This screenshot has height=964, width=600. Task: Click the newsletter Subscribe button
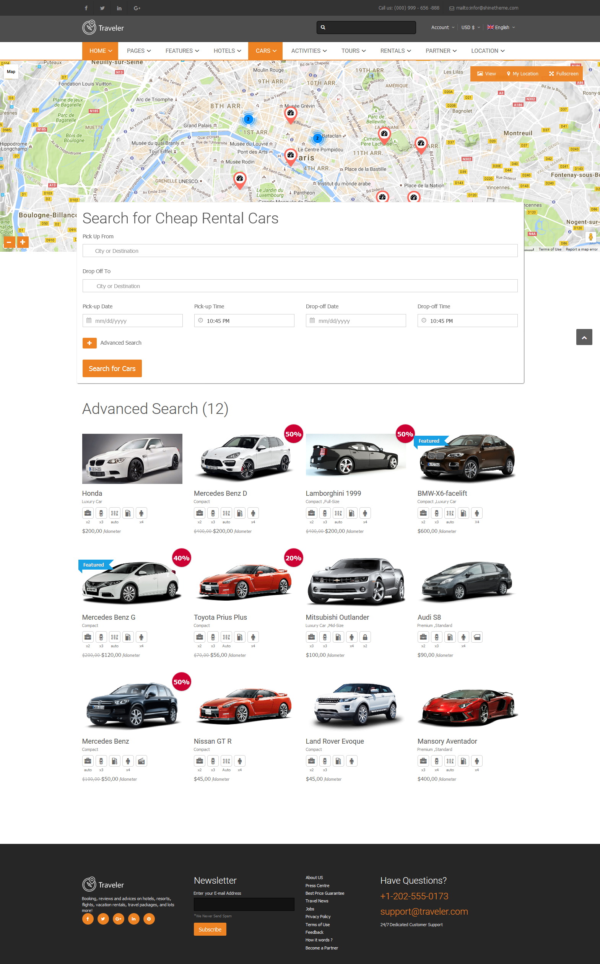point(210,930)
